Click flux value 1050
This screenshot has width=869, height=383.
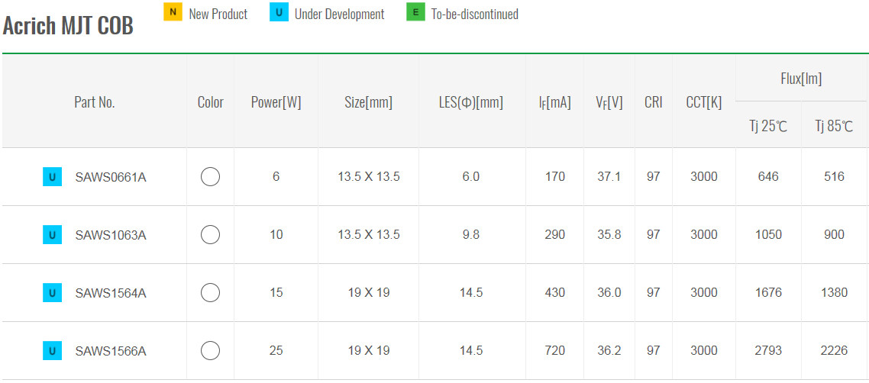[768, 235]
